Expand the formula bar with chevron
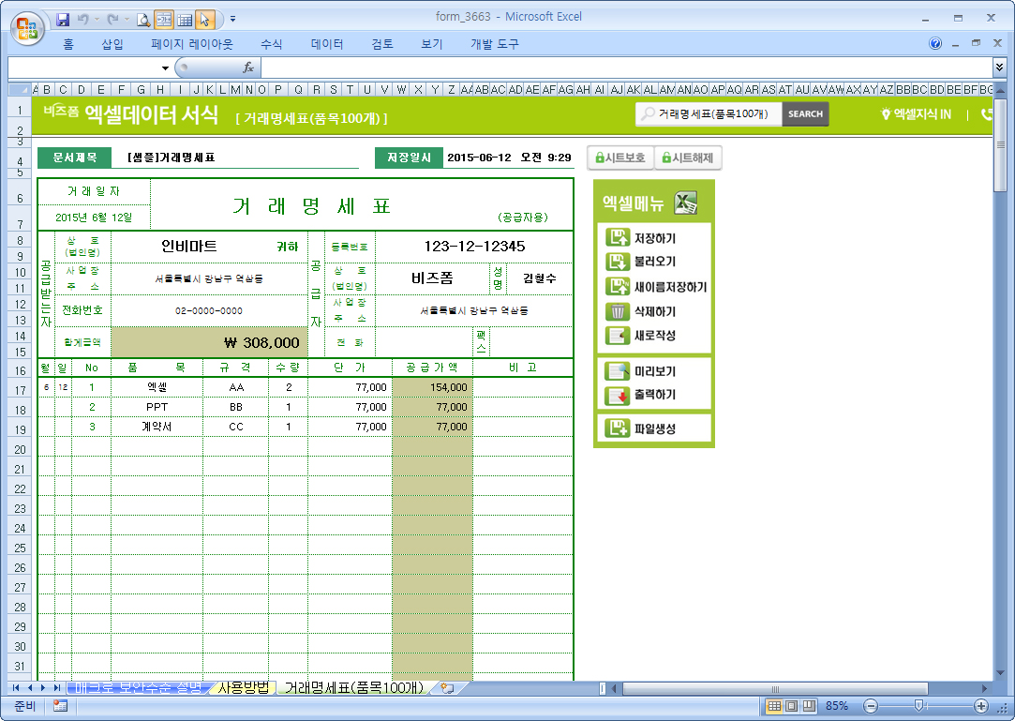This screenshot has width=1015, height=721. tap(999, 68)
